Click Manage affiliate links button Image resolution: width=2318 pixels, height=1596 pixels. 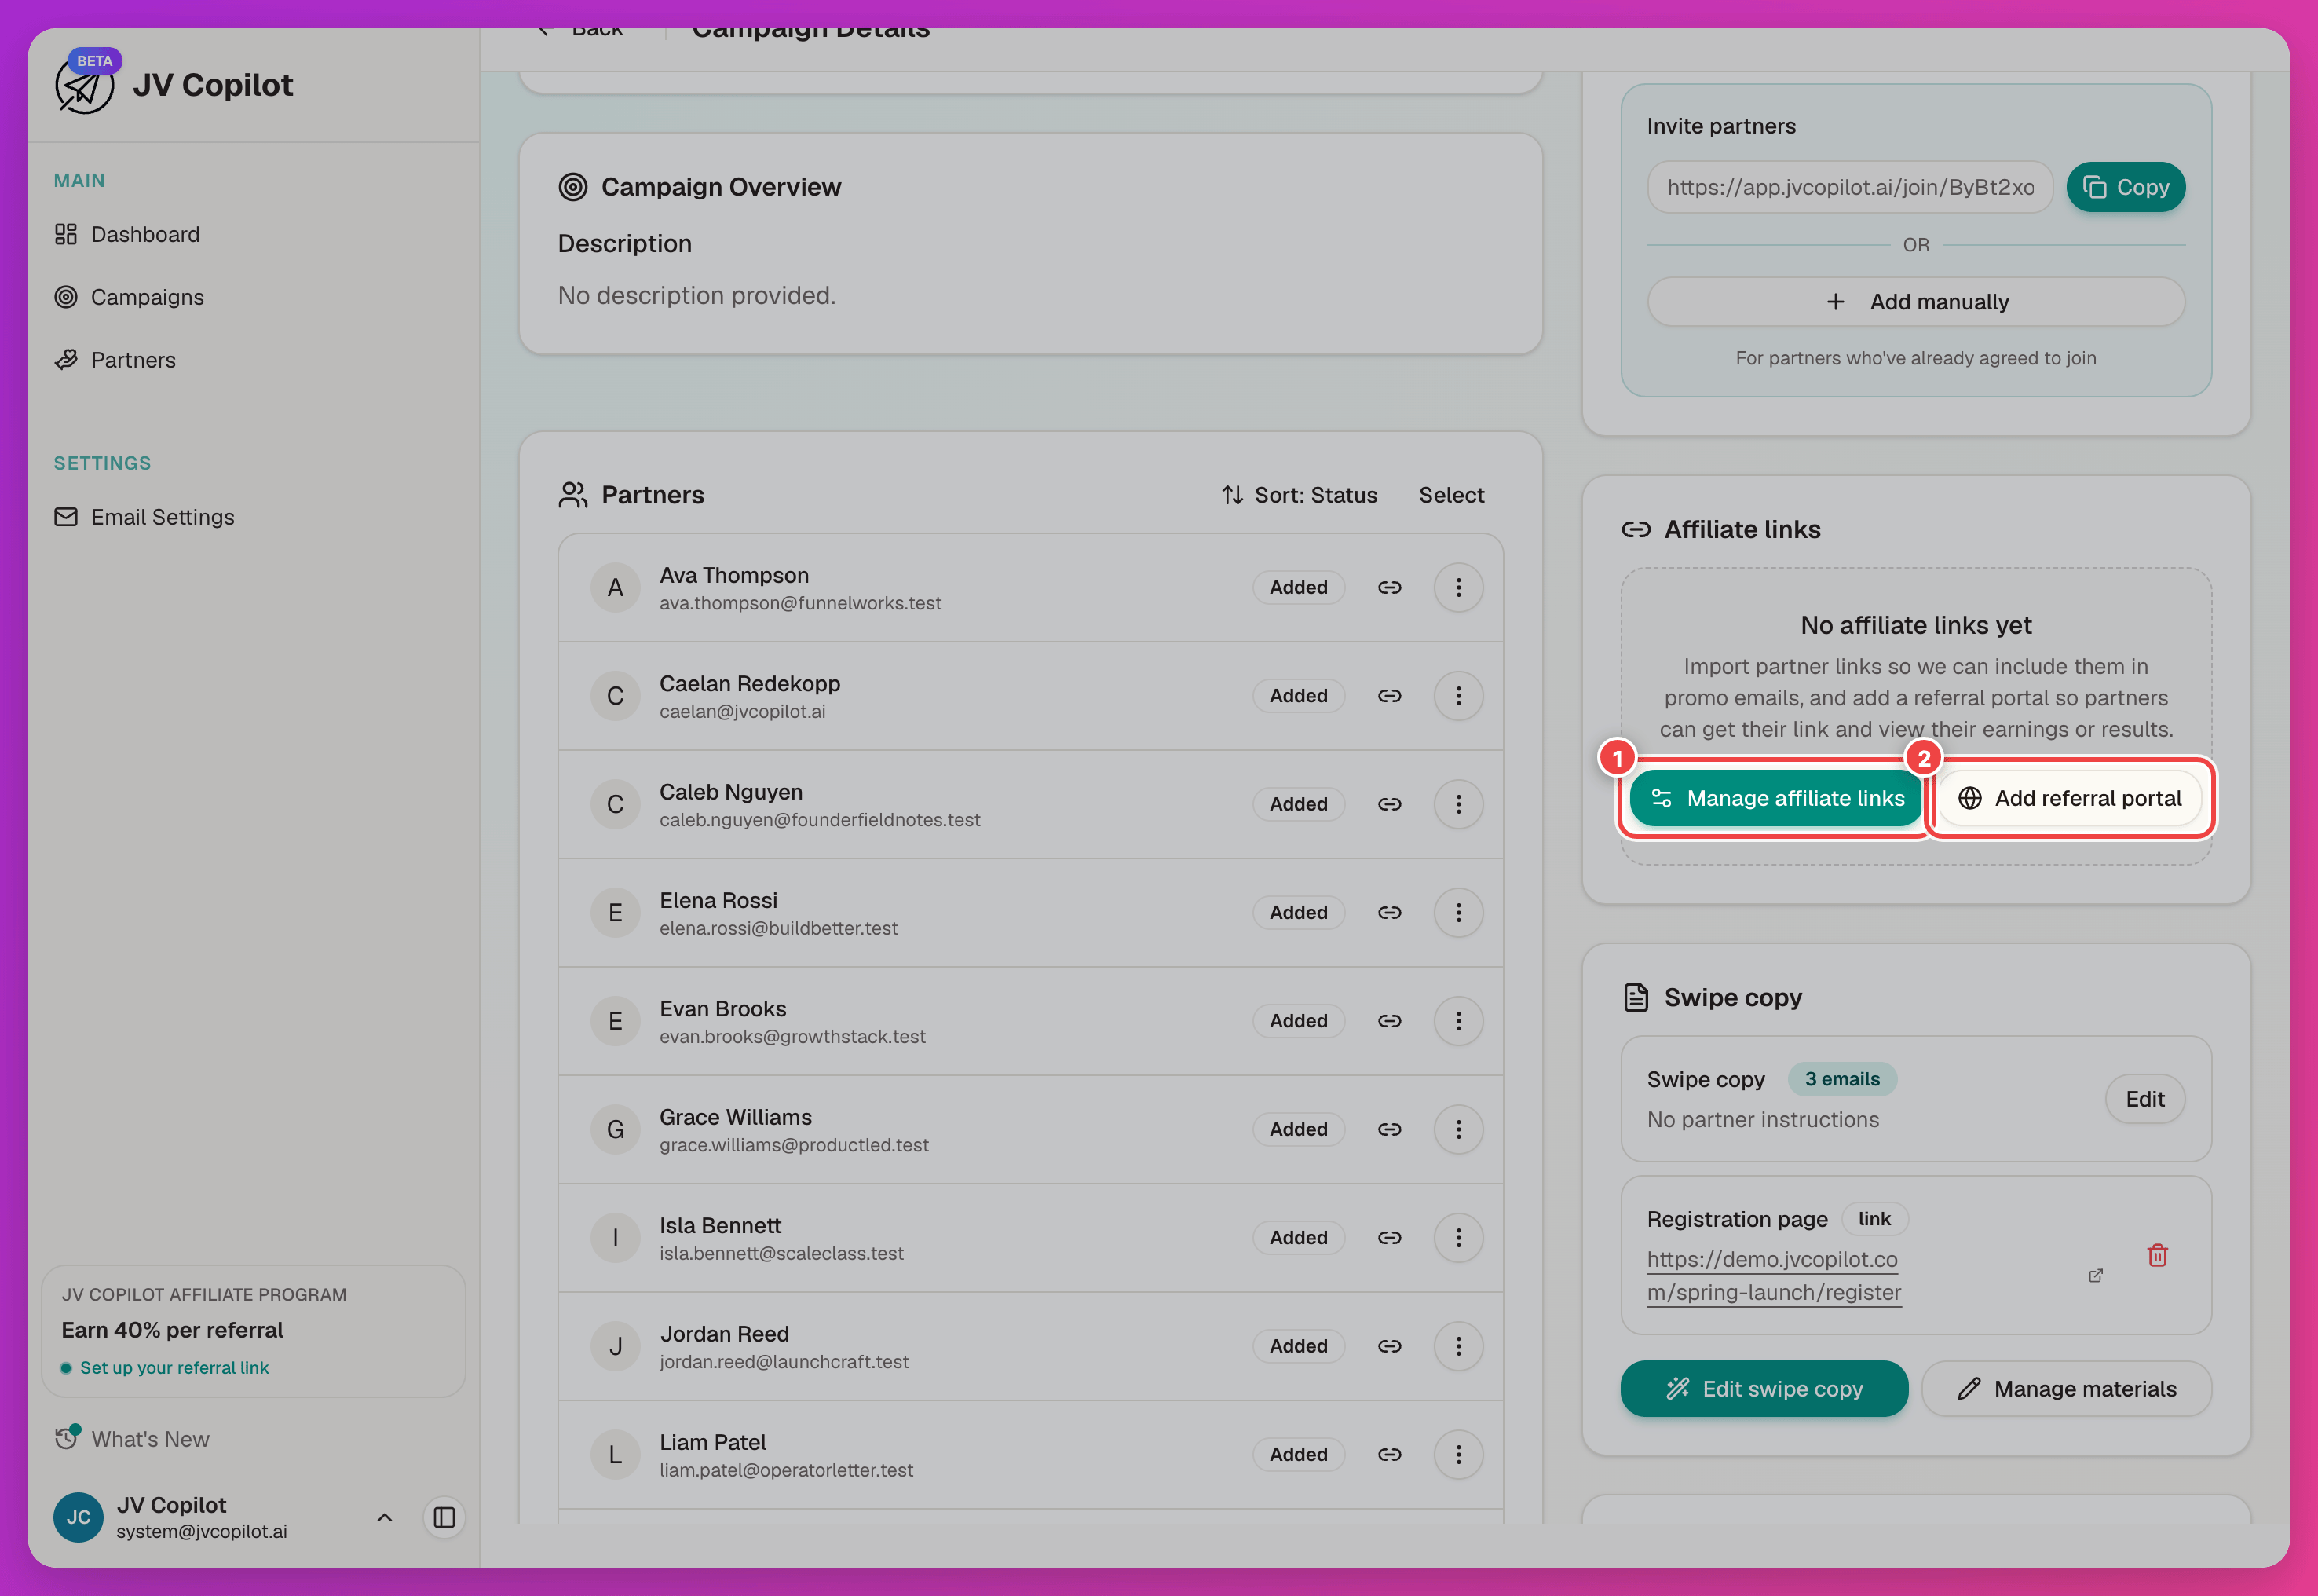(x=1776, y=798)
